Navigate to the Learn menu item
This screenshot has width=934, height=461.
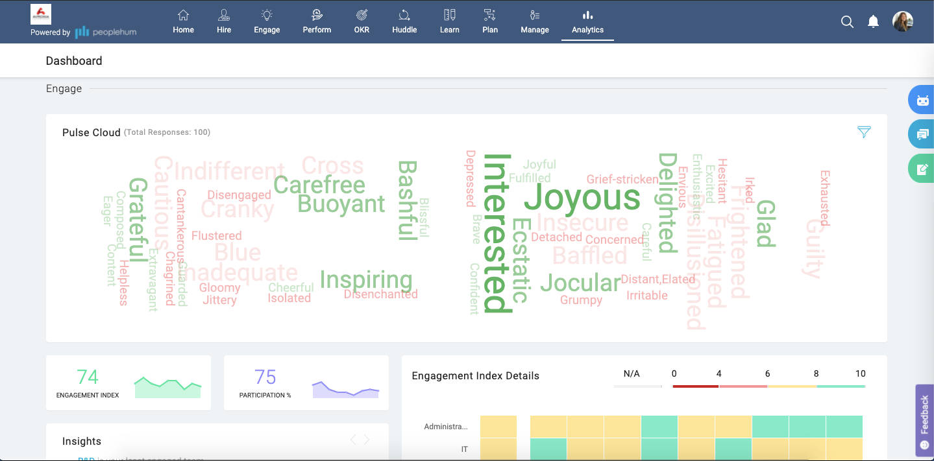pos(449,21)
